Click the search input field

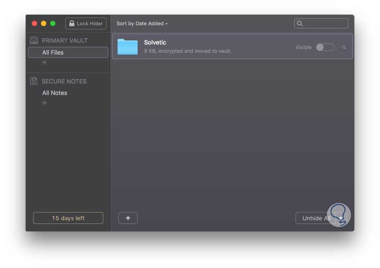click(x=321, y=23)
